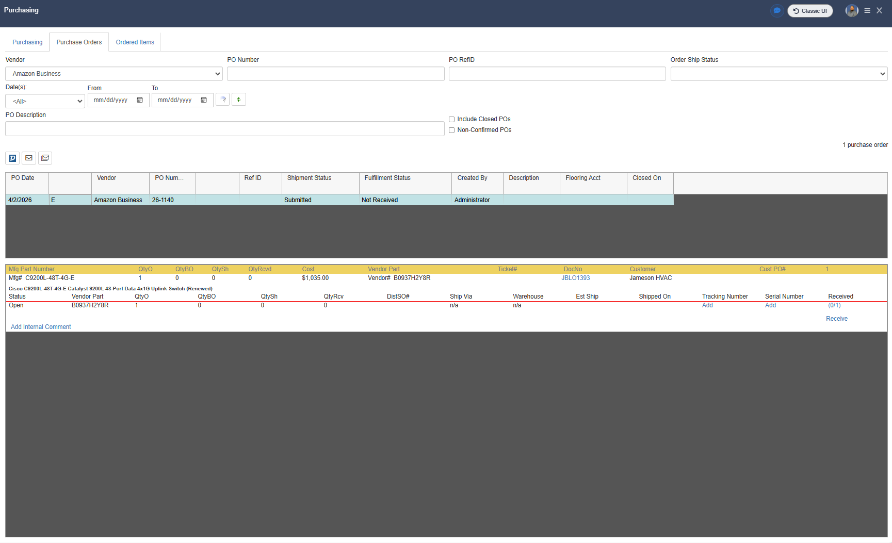Click the clear filter icon beside date fields
This screenshot has width=892, height=543.
(x=223, y=100)
